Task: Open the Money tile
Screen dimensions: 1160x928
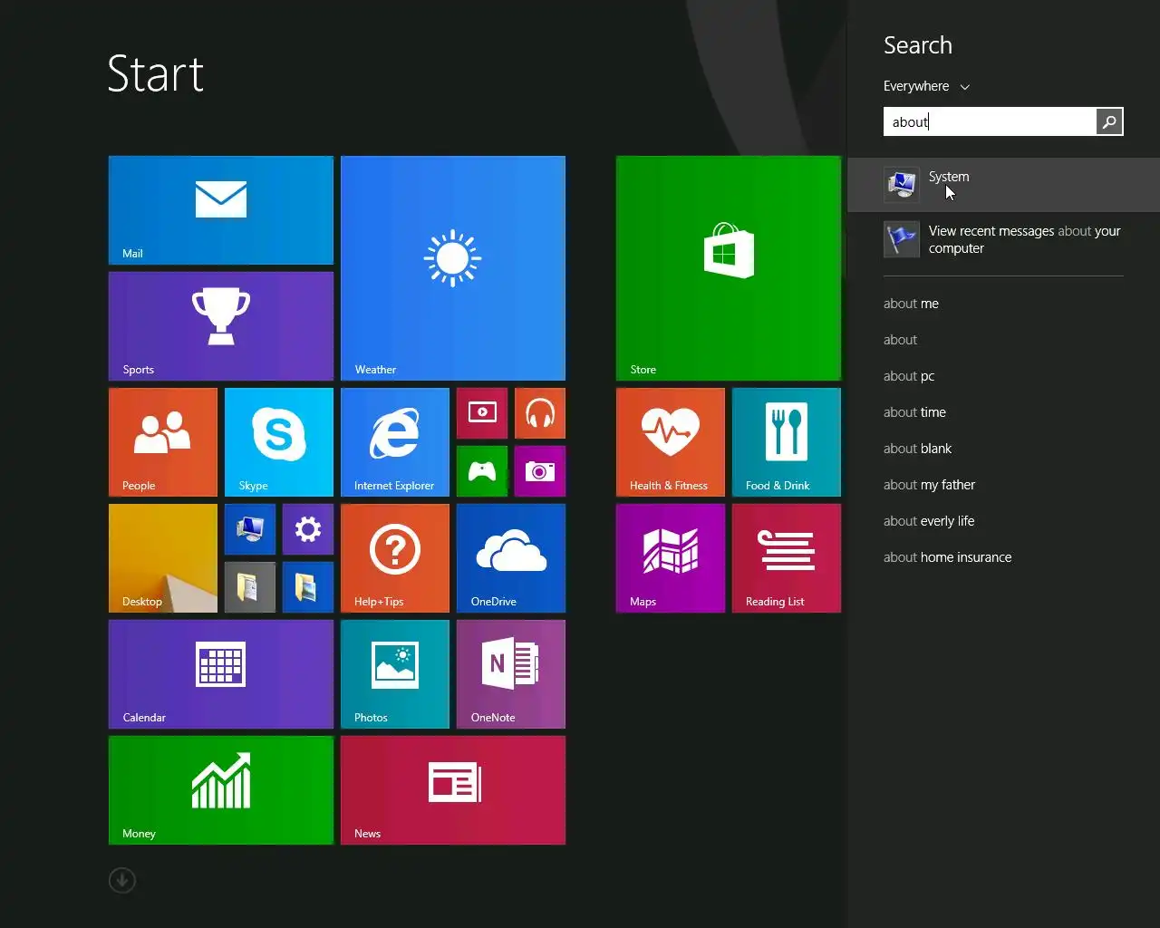Action: point(221,790)
